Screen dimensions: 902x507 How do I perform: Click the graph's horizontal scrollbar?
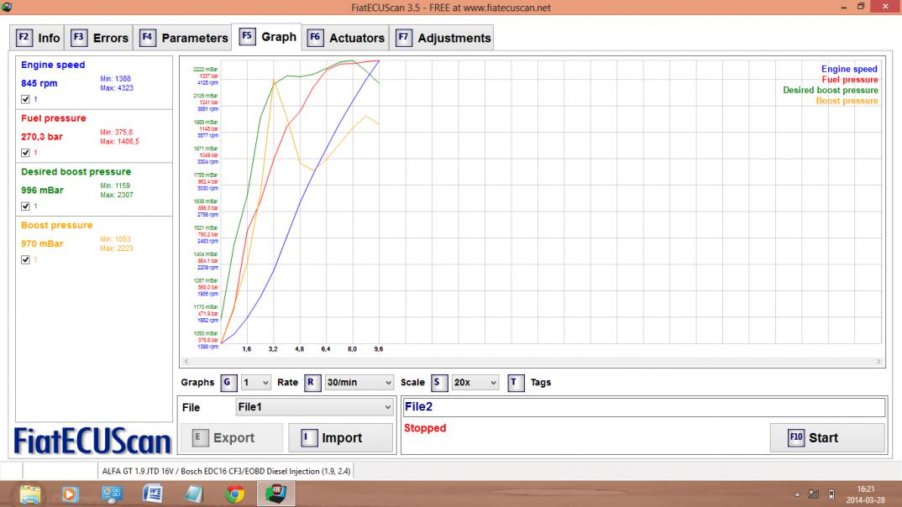point(531,362)
